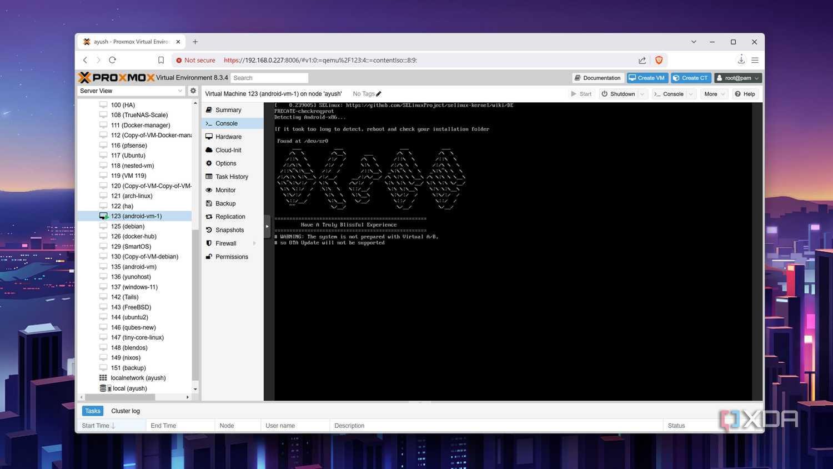Select VM 137 (windows-11) in the tree
This screenshot has height=469, width=833.
coord(134,287)
